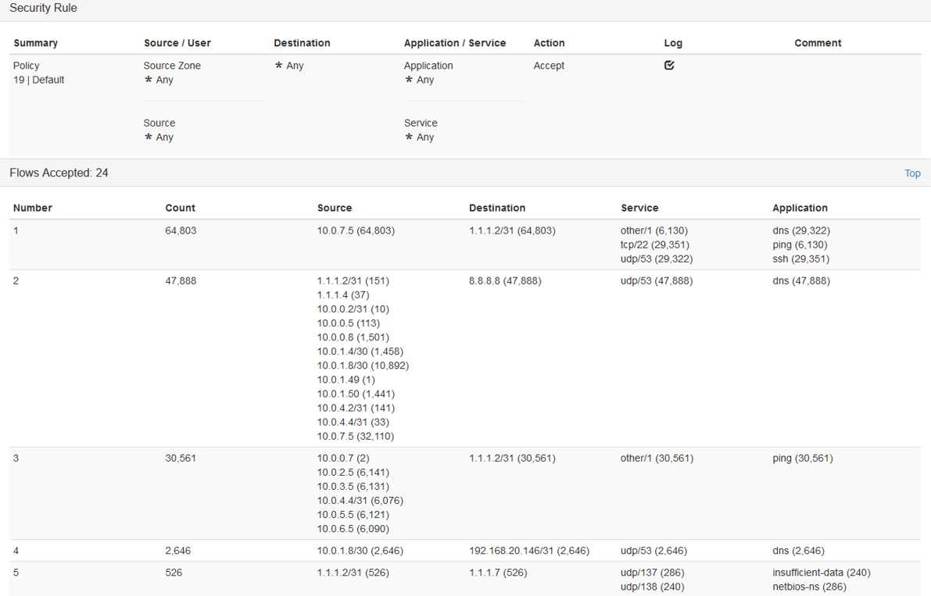This screenshot has width=931, height=596.
Task: Click the asterisk icon under Source label
Action: pyautogui.click(x=149, y=137)
